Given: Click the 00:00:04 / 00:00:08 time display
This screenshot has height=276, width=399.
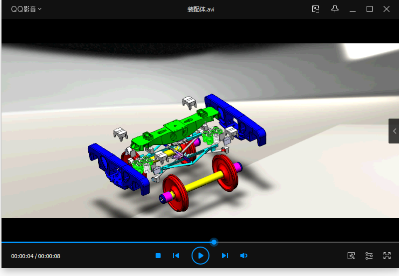Looking at the screenshot, I should pos(35,256).
